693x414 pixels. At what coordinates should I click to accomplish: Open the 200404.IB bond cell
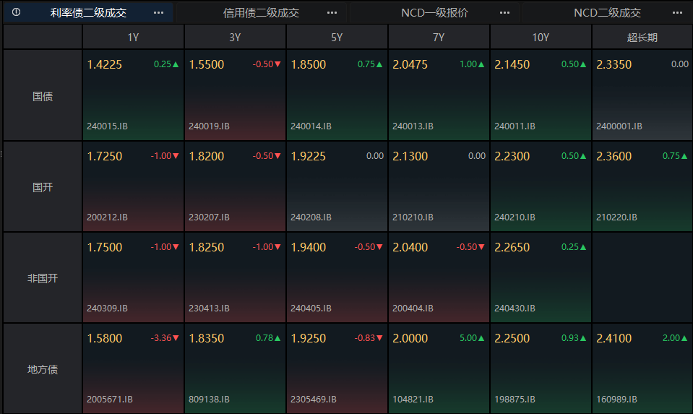(439, 277)
